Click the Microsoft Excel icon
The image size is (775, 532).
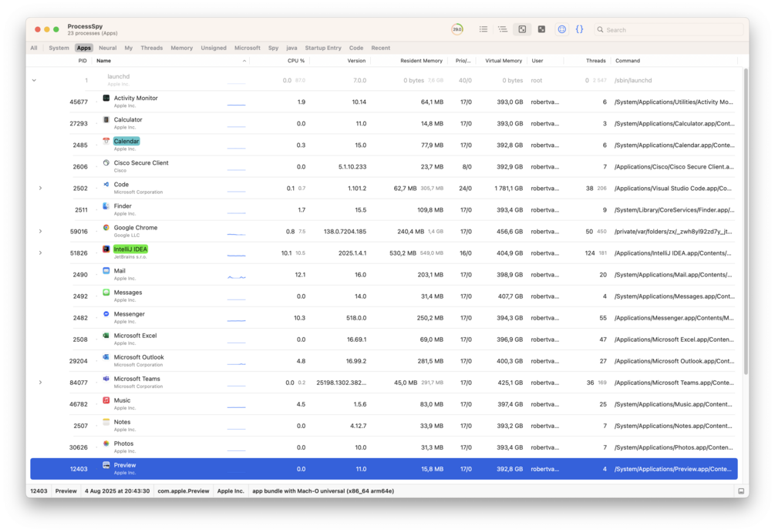click(x=106, y=336)
